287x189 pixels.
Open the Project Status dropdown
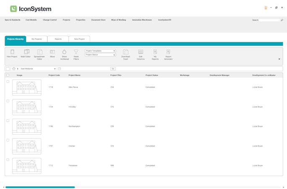pos(100,55)
